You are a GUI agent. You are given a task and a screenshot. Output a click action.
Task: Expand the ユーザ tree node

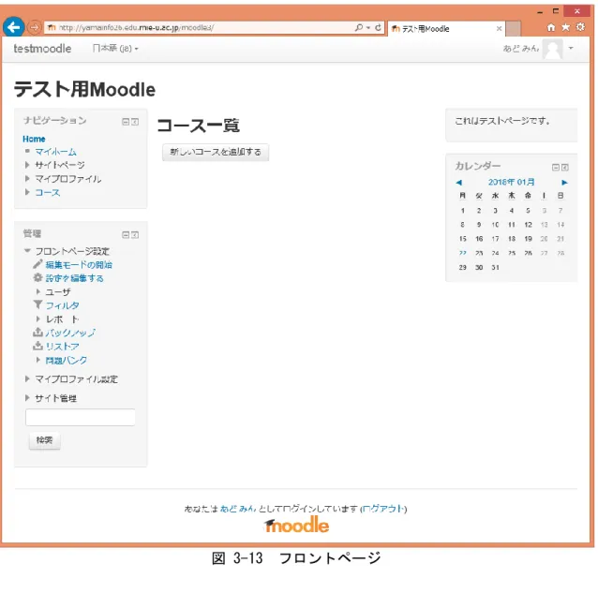point(38,291)
